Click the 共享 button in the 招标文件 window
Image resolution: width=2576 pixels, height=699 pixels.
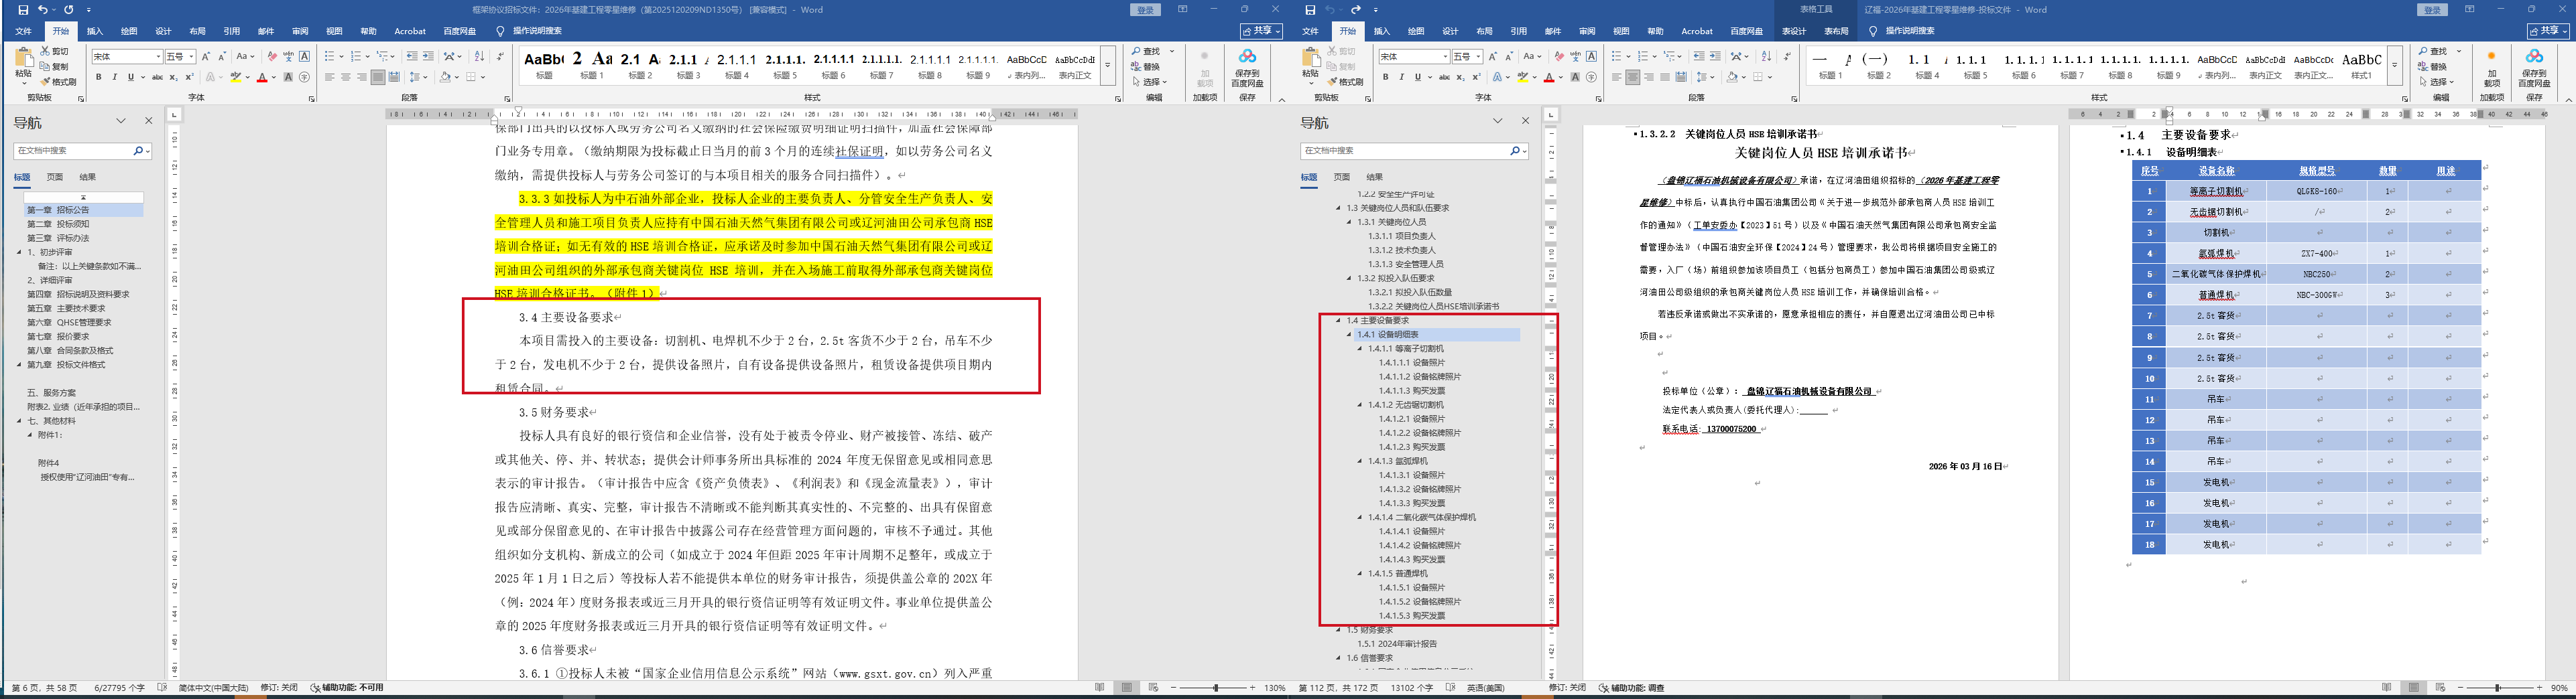point(1261,31)
